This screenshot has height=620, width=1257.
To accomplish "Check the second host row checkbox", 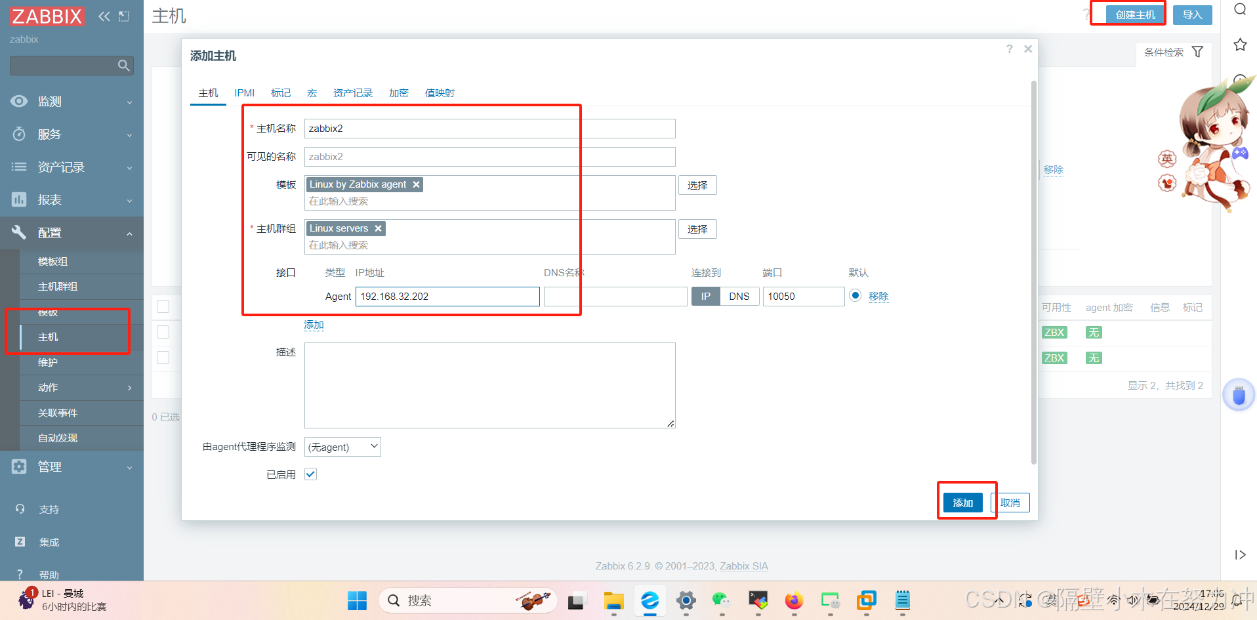I will [163, 358].
